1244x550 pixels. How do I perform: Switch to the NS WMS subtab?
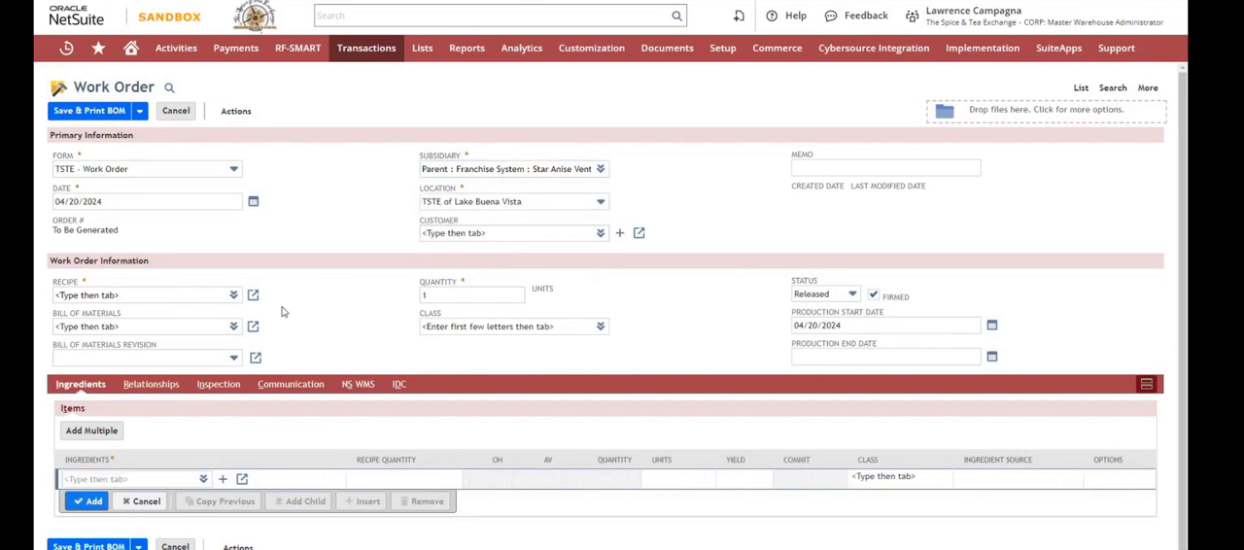(x=358, y=384)
